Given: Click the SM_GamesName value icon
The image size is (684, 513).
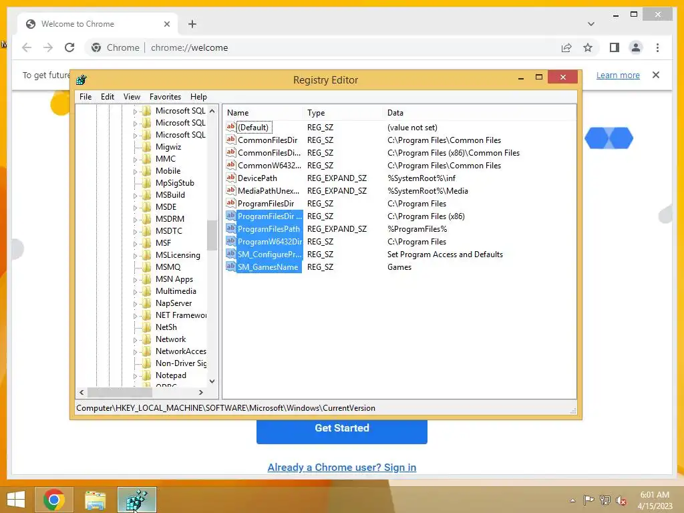Looking at the screenshot, I should point(230,267).
